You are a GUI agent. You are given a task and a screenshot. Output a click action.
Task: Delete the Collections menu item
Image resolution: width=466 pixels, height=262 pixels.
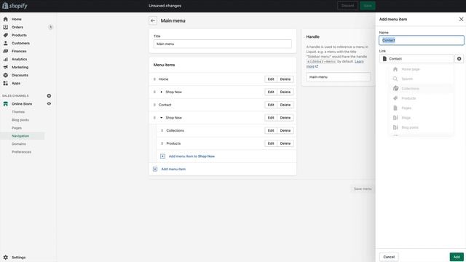coord(285,130)
